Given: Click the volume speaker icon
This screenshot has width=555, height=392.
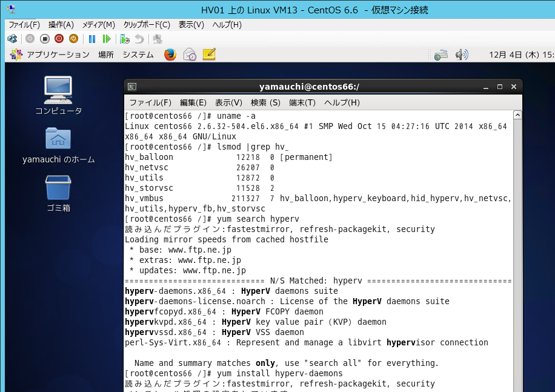Looking at the screenshot, I should (462, 55).
